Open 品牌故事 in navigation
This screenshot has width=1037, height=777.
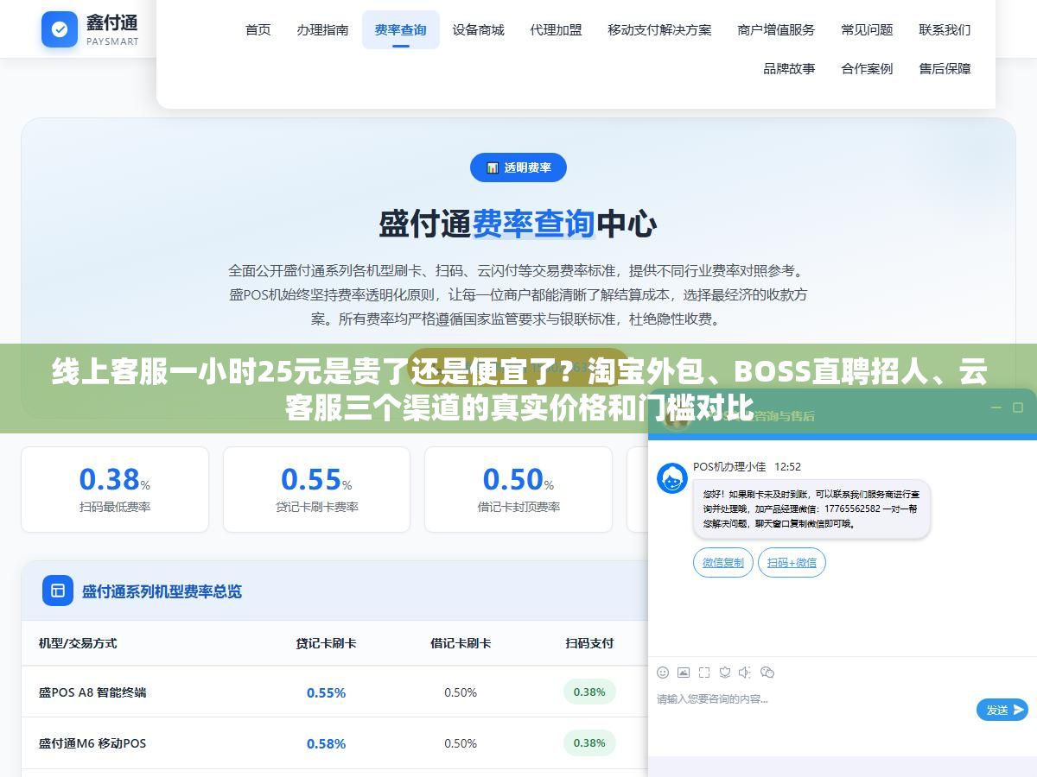tap(789, 68)
